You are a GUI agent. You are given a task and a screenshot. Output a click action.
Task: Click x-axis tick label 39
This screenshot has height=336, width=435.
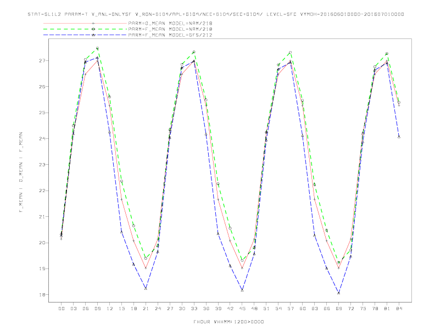pos(218,309)
